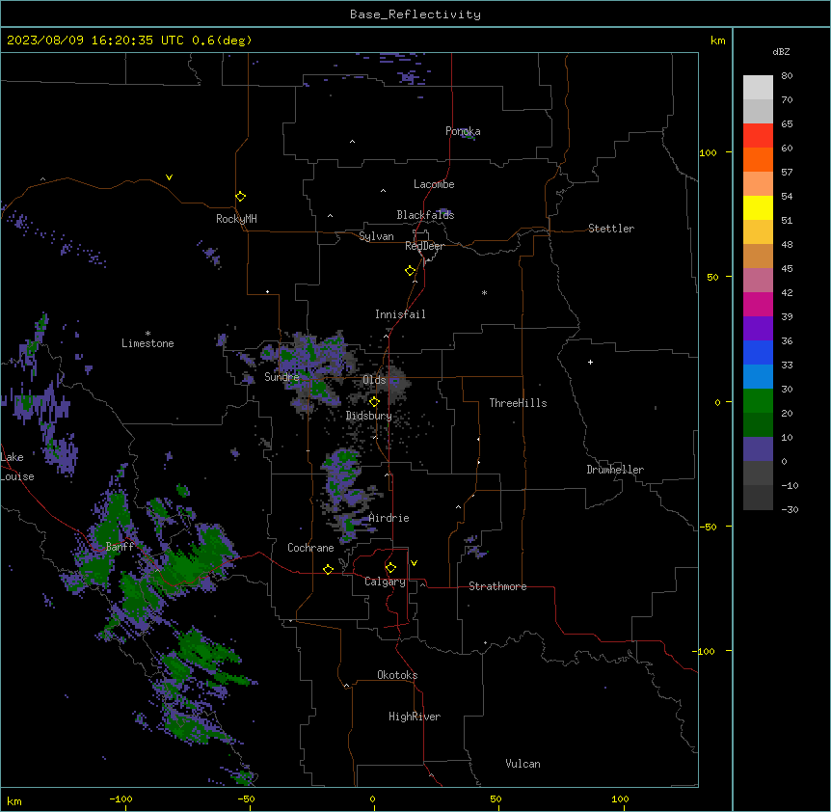Click the Ponoka city label
The width and height of the screenshot is (831, 812).
(463, 131)
